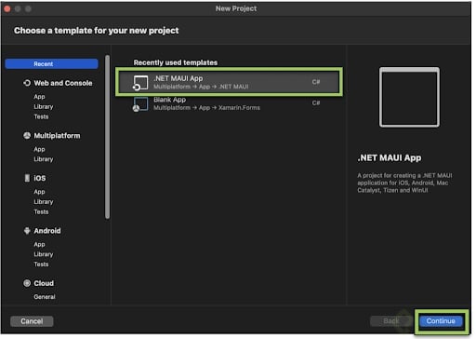476x339 pixels.
Task: Click the Web and Console category icon
Action: 27,83
